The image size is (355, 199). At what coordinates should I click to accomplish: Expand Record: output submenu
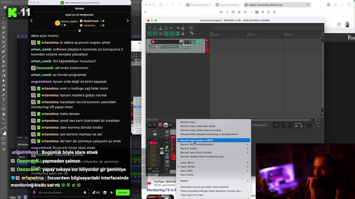pos(214,148)
